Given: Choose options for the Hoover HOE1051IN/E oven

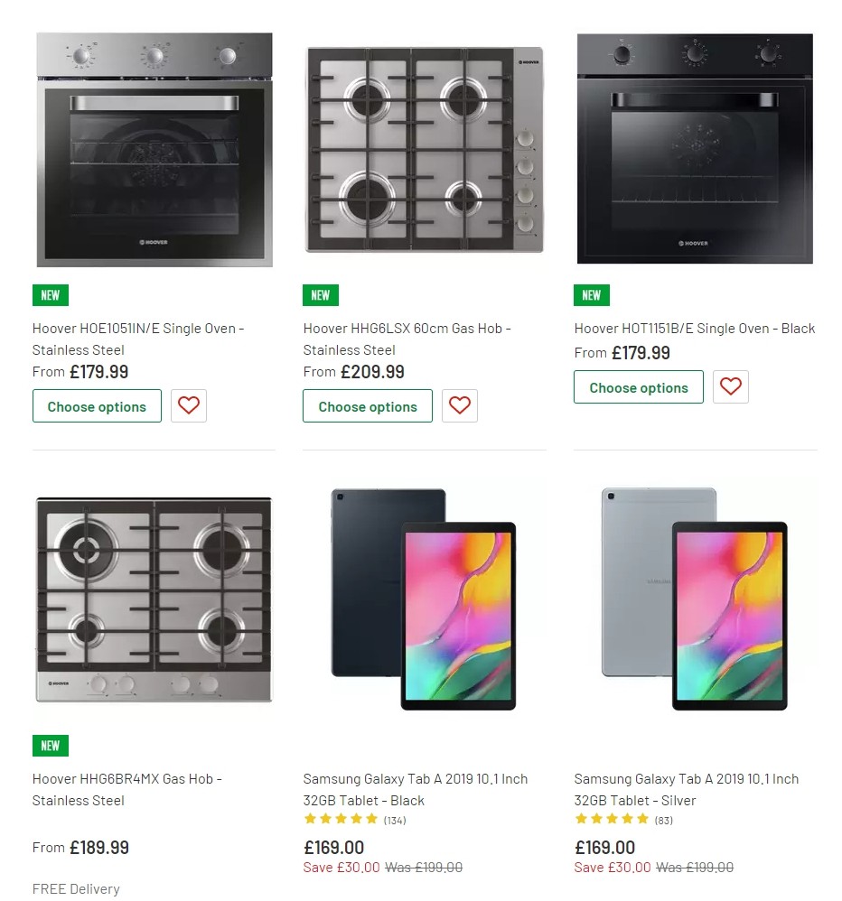Looking at the screenshot, I should tap(97, 405).
